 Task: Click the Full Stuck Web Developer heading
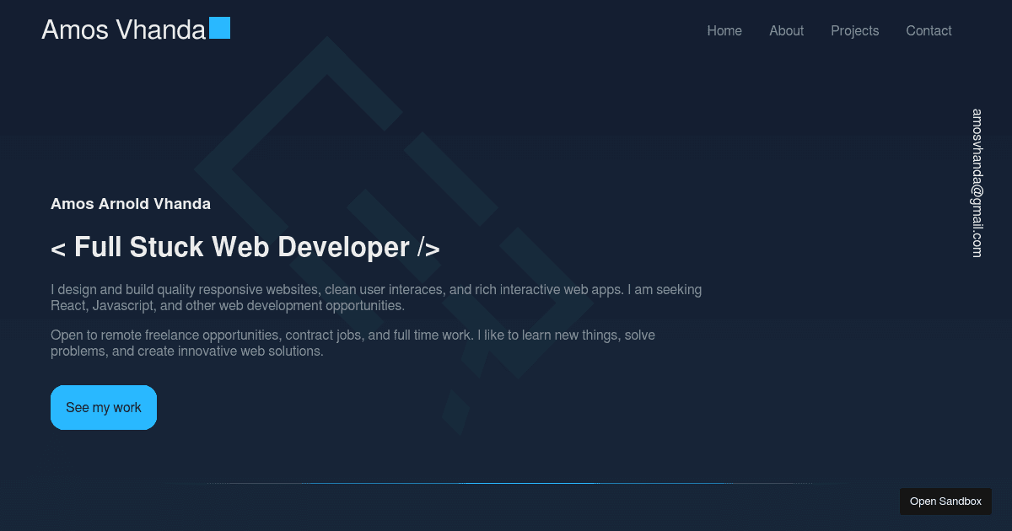[x=245, y=248]
